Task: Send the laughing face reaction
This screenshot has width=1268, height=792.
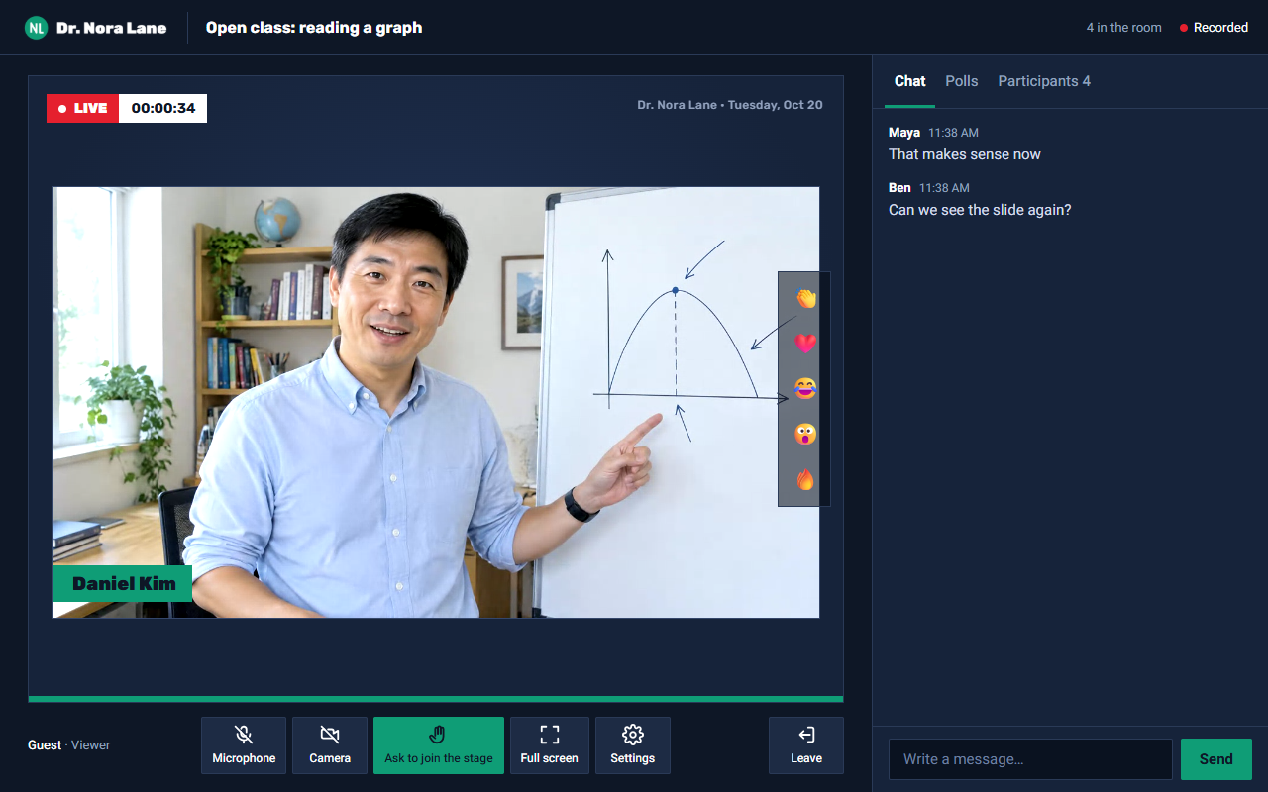Action: pos(805,388)
